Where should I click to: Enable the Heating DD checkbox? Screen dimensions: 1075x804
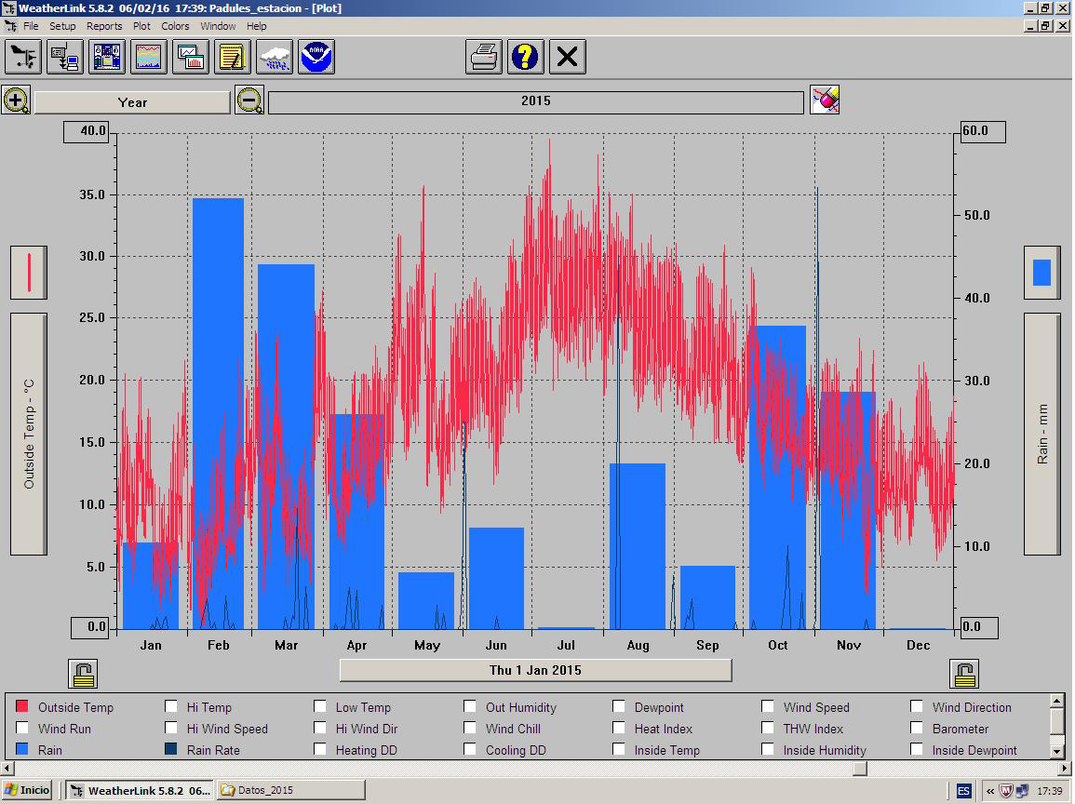(320, 749)
